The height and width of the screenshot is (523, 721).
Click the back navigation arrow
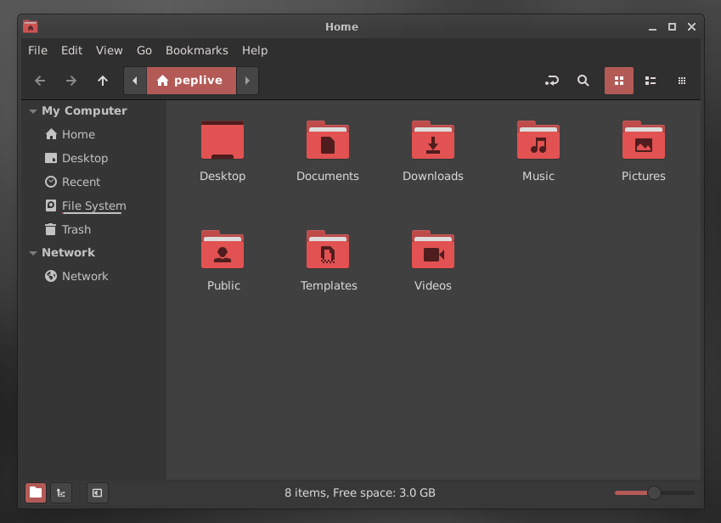[x=39, y=81]
